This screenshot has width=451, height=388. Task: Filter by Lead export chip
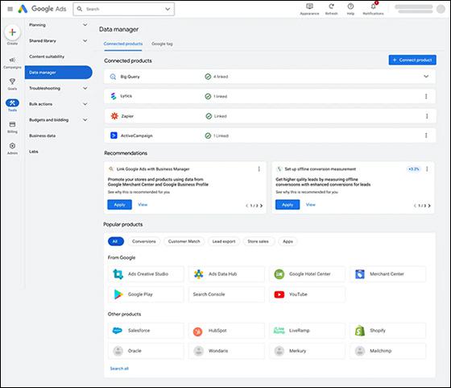(x=224, y=241)
